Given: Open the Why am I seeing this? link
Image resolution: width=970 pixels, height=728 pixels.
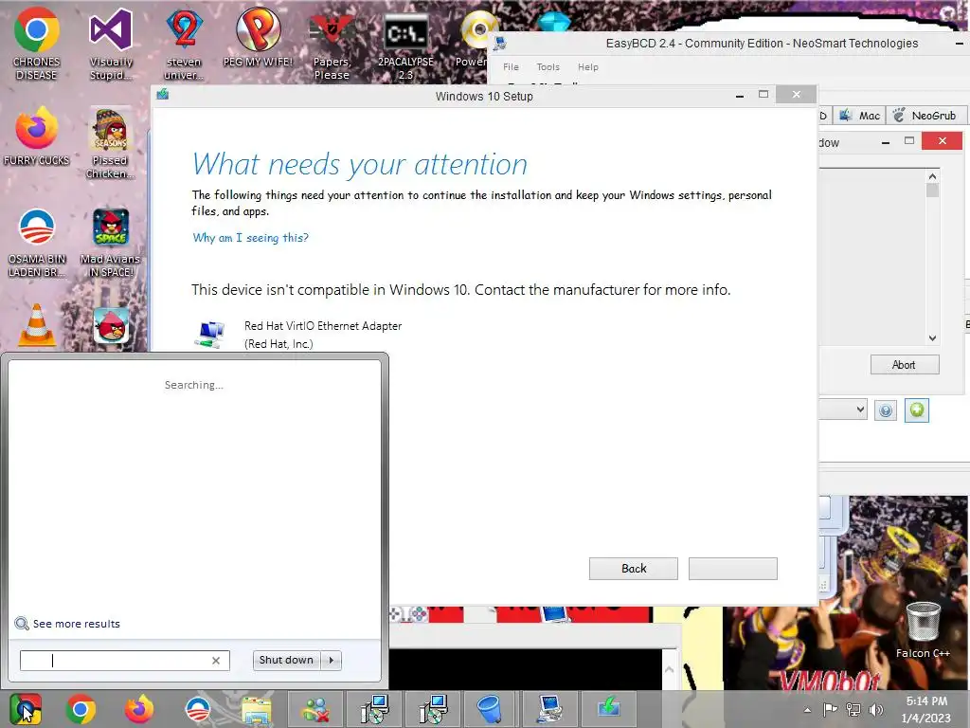Looking at the screenshot, I should point(250,238).
